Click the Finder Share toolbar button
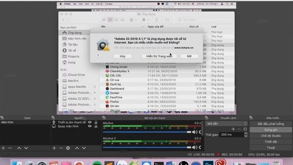This screenshot has width=293, height=165. (157, 20)
